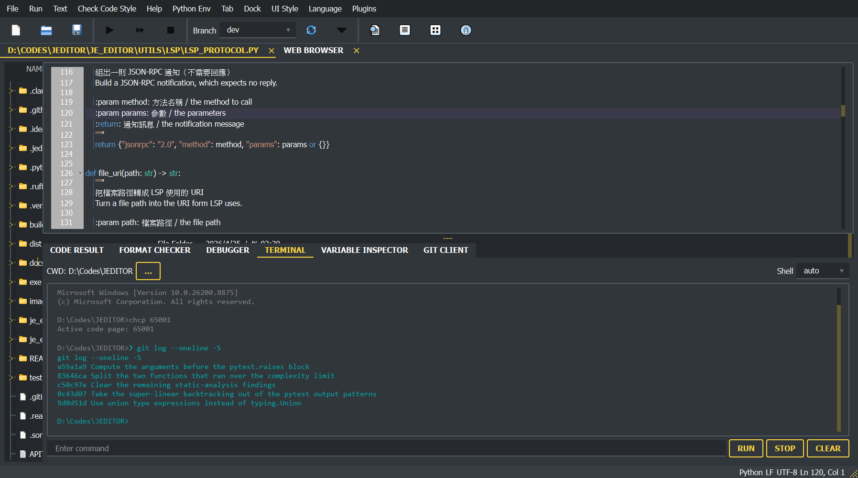Open the Python Env menu
858x478 pixels.
pos(192,9)
